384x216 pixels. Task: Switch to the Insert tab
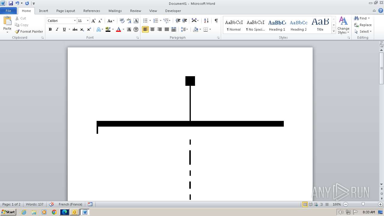point(43,11)
